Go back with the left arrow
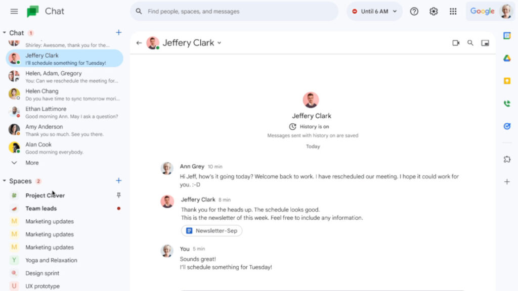The height and width of the screenshot is (291, 518). pyautogui.click(x=139, y=43)
